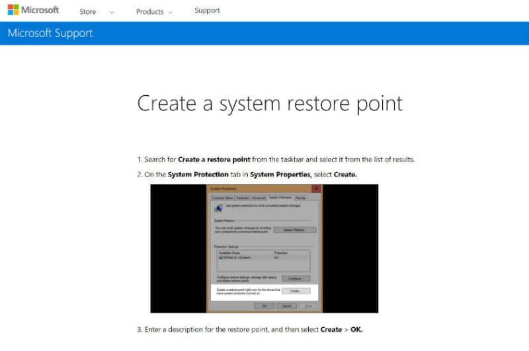
Task: Open the Products menu item
Action: (149, 11)
